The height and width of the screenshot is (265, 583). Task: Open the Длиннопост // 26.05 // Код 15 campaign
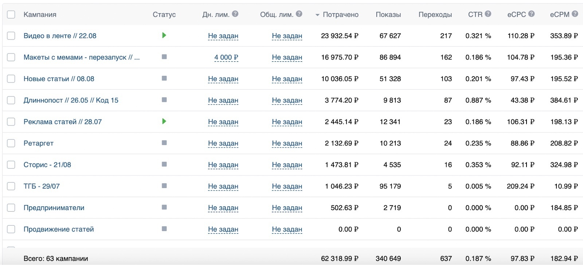pos(71,100)
